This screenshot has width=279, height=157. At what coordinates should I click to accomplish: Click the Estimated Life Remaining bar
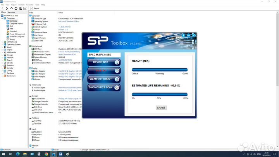pos(160,94)
